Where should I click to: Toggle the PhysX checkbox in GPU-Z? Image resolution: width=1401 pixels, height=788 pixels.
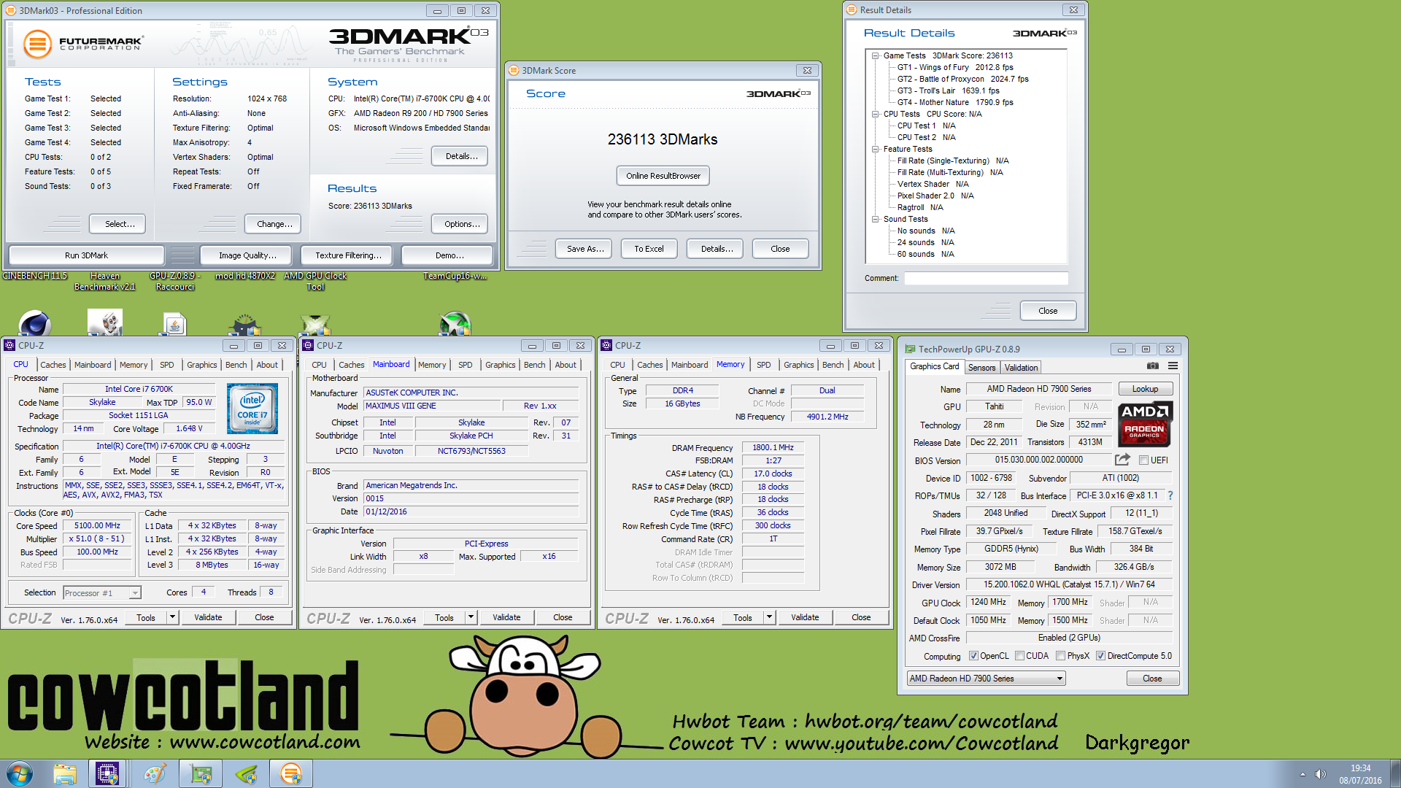coord(1060,656)
